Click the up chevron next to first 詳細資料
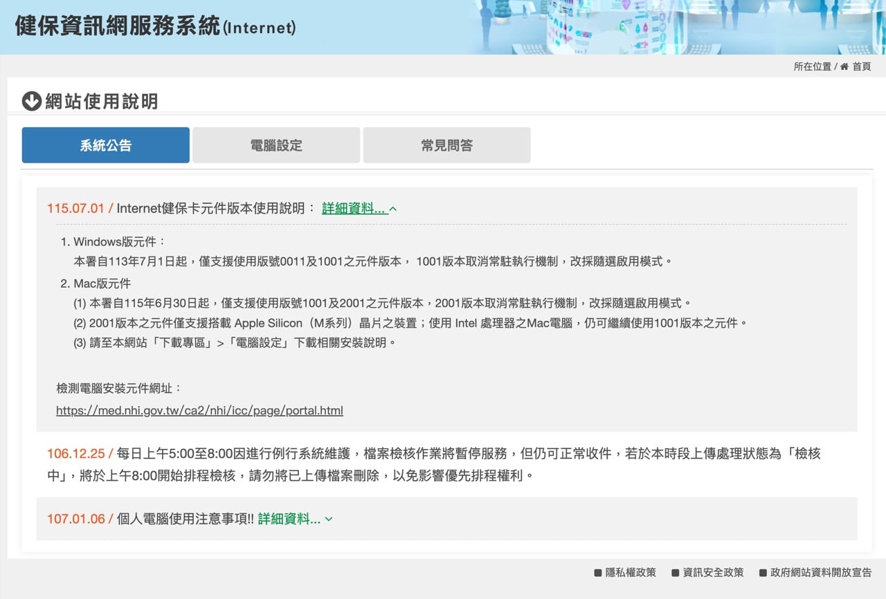The image size is (886, 599). pos(393,208)
